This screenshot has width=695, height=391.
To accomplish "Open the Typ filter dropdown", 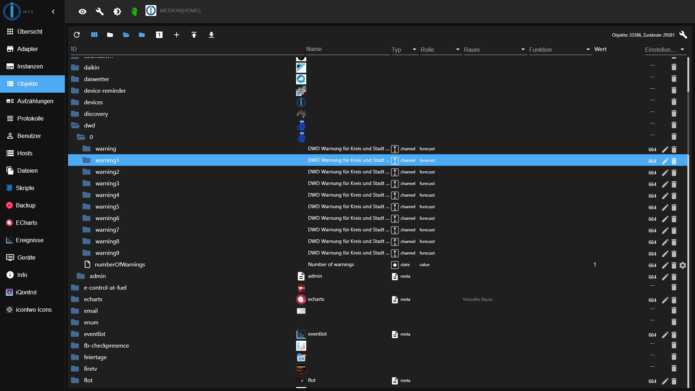I will click(x=405, y=50).
